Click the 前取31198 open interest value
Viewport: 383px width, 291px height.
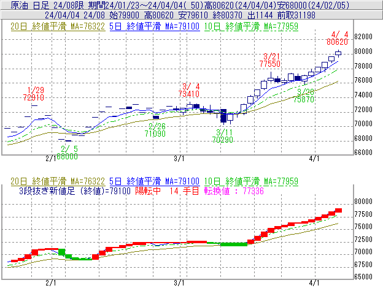(x=296, y=15)
